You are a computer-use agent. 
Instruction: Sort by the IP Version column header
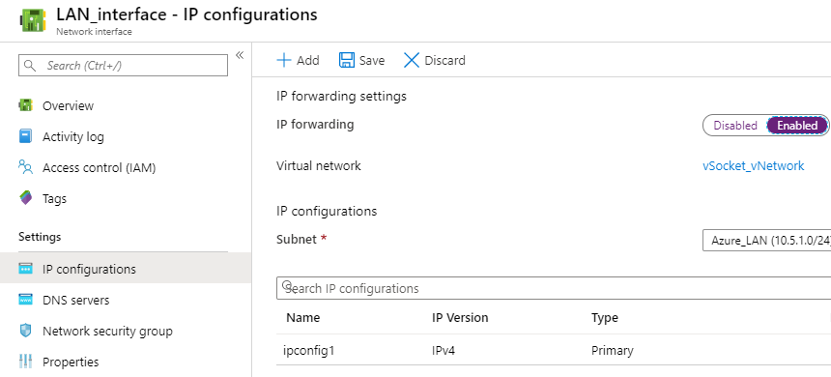click(460, 318)
